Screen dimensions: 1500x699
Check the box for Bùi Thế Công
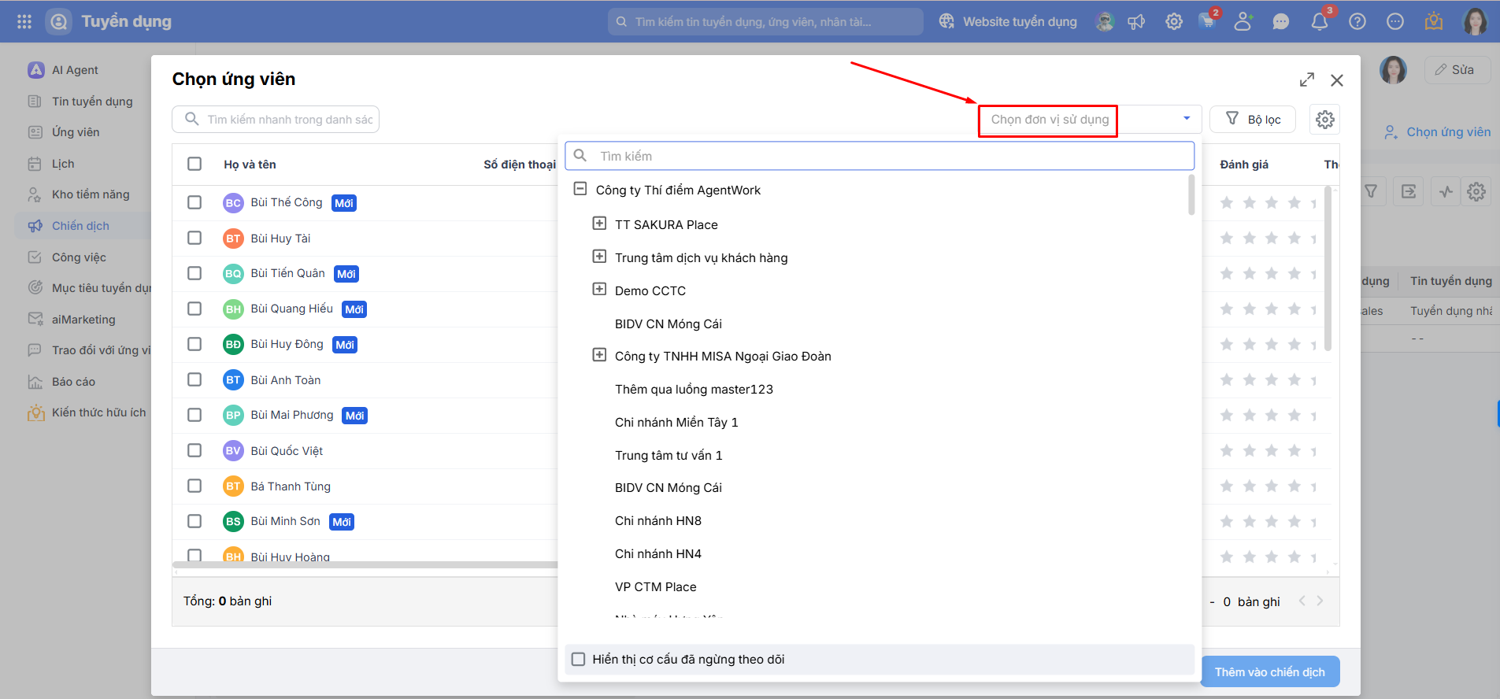coord(194,202)
